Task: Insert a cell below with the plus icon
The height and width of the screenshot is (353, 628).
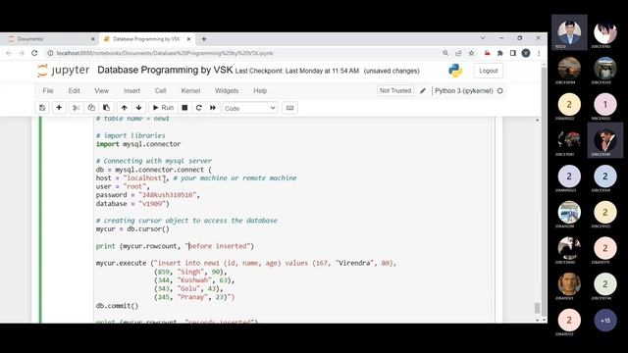Action: click(59, 108)
